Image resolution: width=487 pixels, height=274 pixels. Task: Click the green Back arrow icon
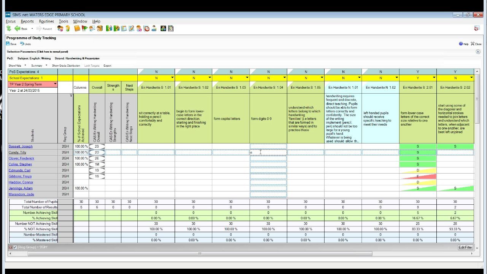17,29
